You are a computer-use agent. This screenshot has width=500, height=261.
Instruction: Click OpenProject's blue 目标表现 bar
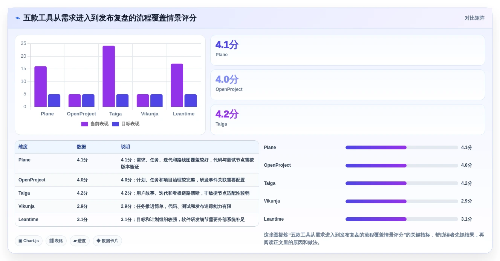(x=88, y=100)
